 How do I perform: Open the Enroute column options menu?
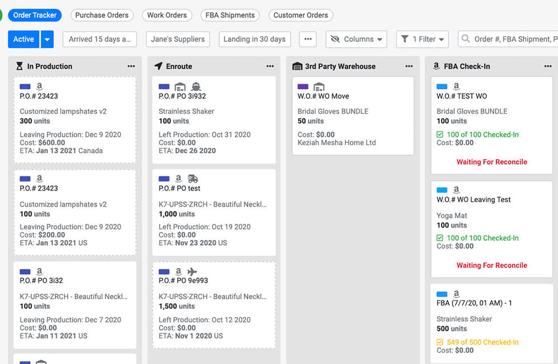pos(270,66)
